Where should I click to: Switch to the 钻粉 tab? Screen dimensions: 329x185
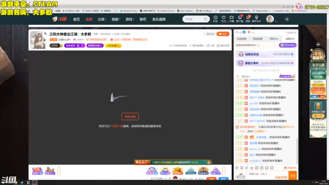coord(290,39)
